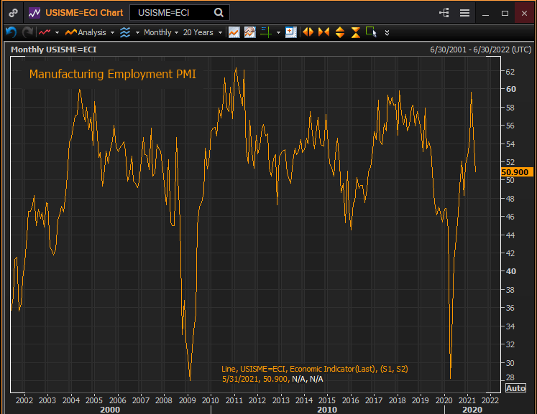The height and width of the screenshot is (414, 537).
Task: Open the hamburger menu icon
Action: point(464,13)
